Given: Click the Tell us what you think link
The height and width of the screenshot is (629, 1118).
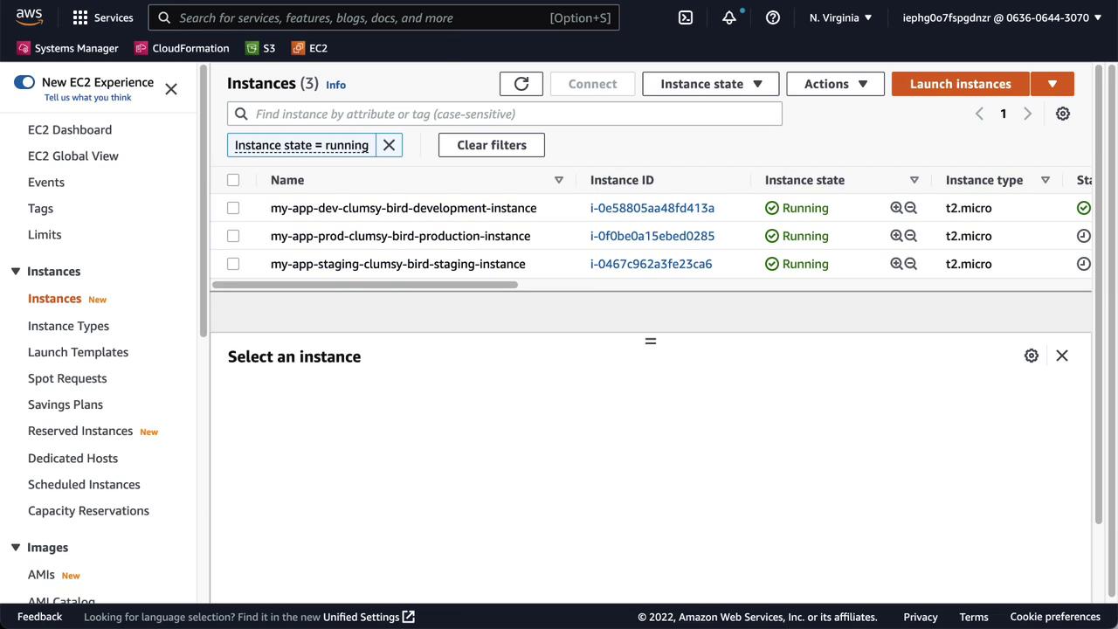Looking at the screenshot, I should (88, 98).
